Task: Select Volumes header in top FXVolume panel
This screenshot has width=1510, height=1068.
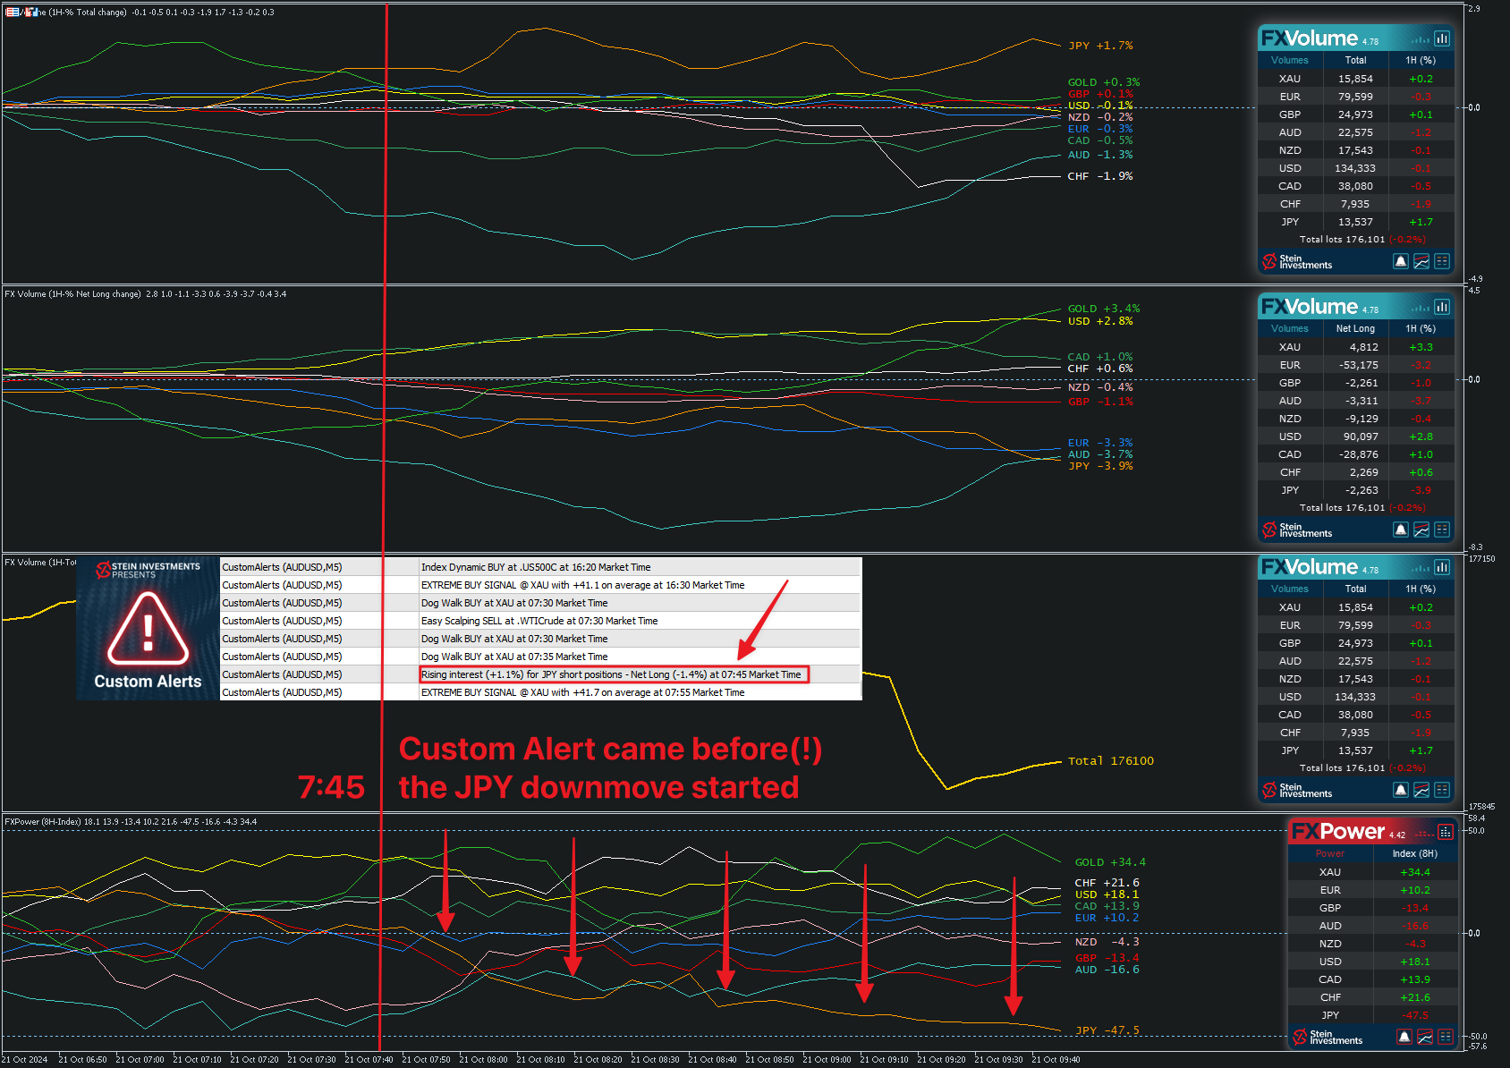Action: click(1290, 60)
